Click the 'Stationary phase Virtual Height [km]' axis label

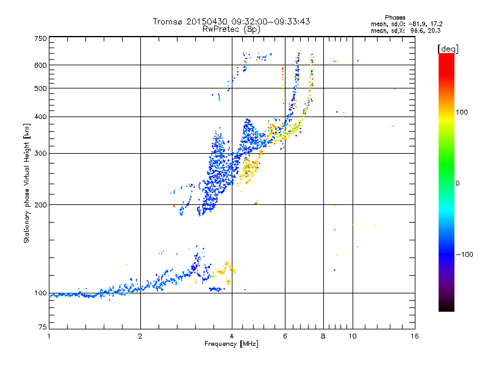(x=27, y=183)
